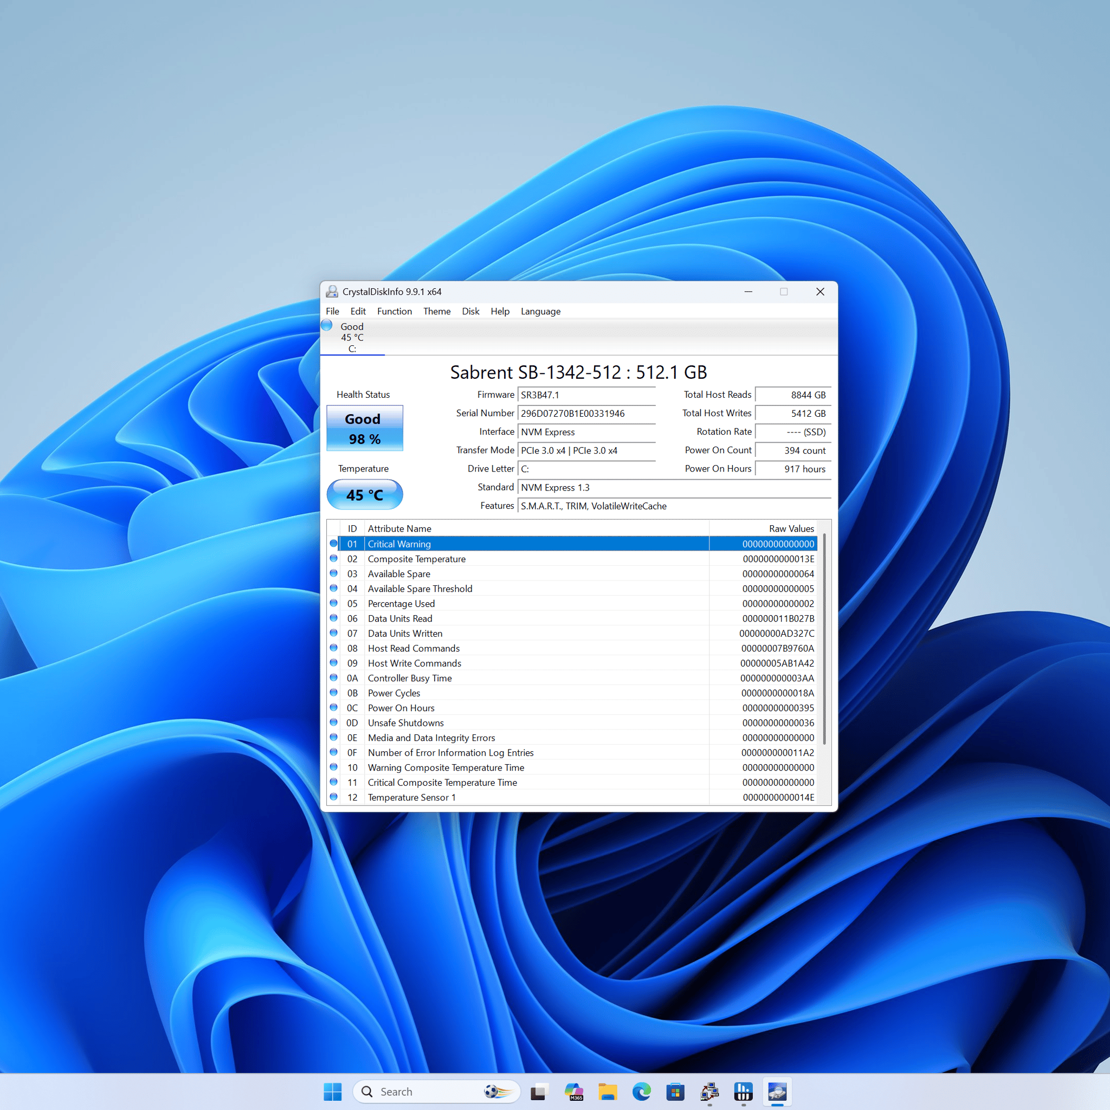Open the Language menu
Screen dimensions: 1110x1110
[540, 312]
